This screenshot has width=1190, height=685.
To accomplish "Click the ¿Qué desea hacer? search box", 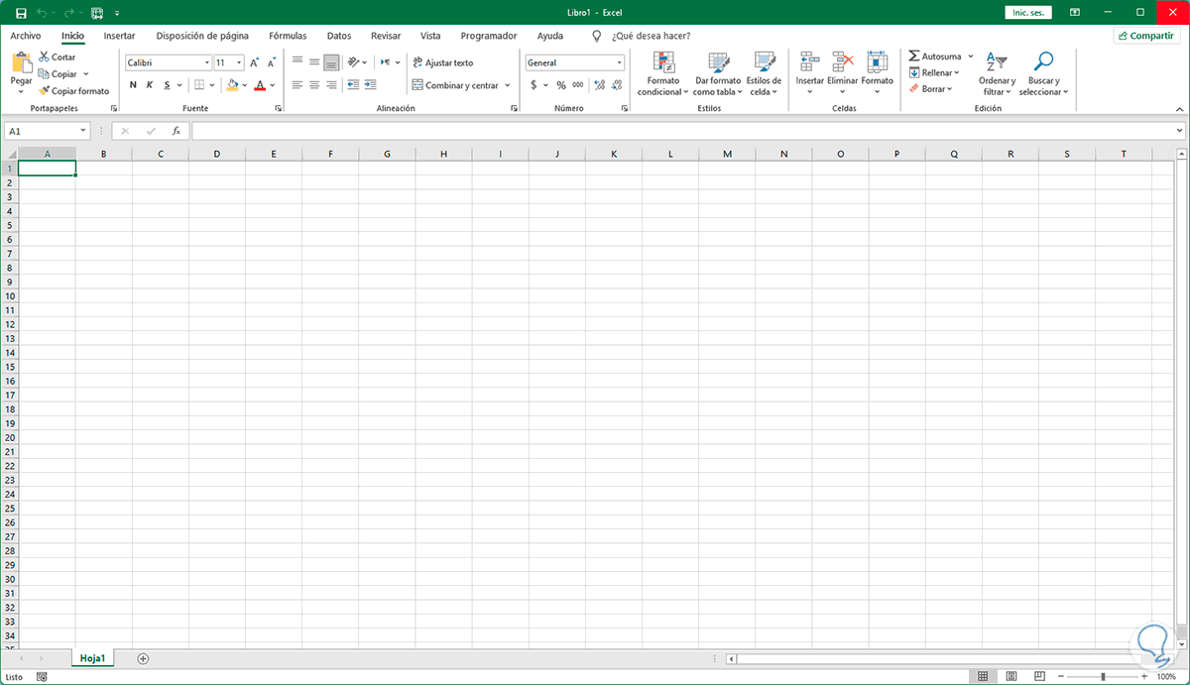I will pyautogui.click(x=651, y=36).
